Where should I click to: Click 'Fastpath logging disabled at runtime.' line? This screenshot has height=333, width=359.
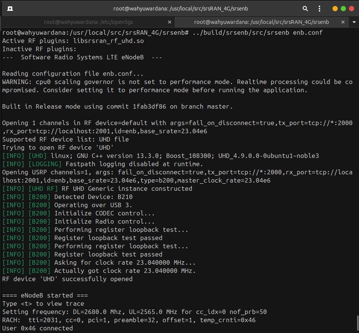tap(103, 164)
